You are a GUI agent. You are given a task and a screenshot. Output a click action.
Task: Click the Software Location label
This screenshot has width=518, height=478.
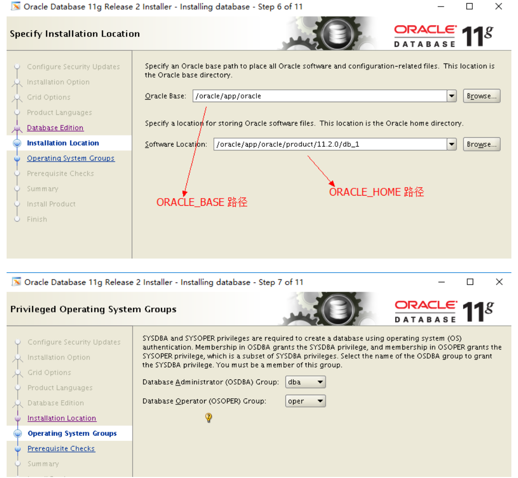click(x=176, y=144)
